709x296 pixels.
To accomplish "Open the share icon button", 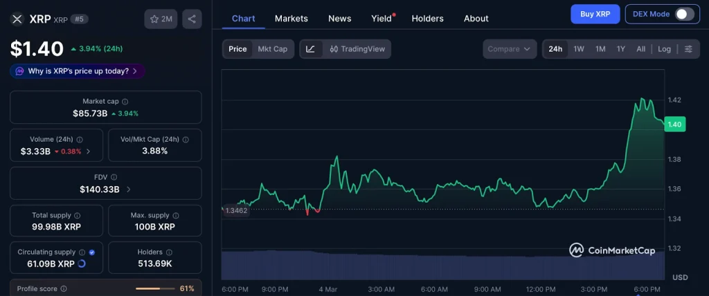I will [x=192, y=19].
